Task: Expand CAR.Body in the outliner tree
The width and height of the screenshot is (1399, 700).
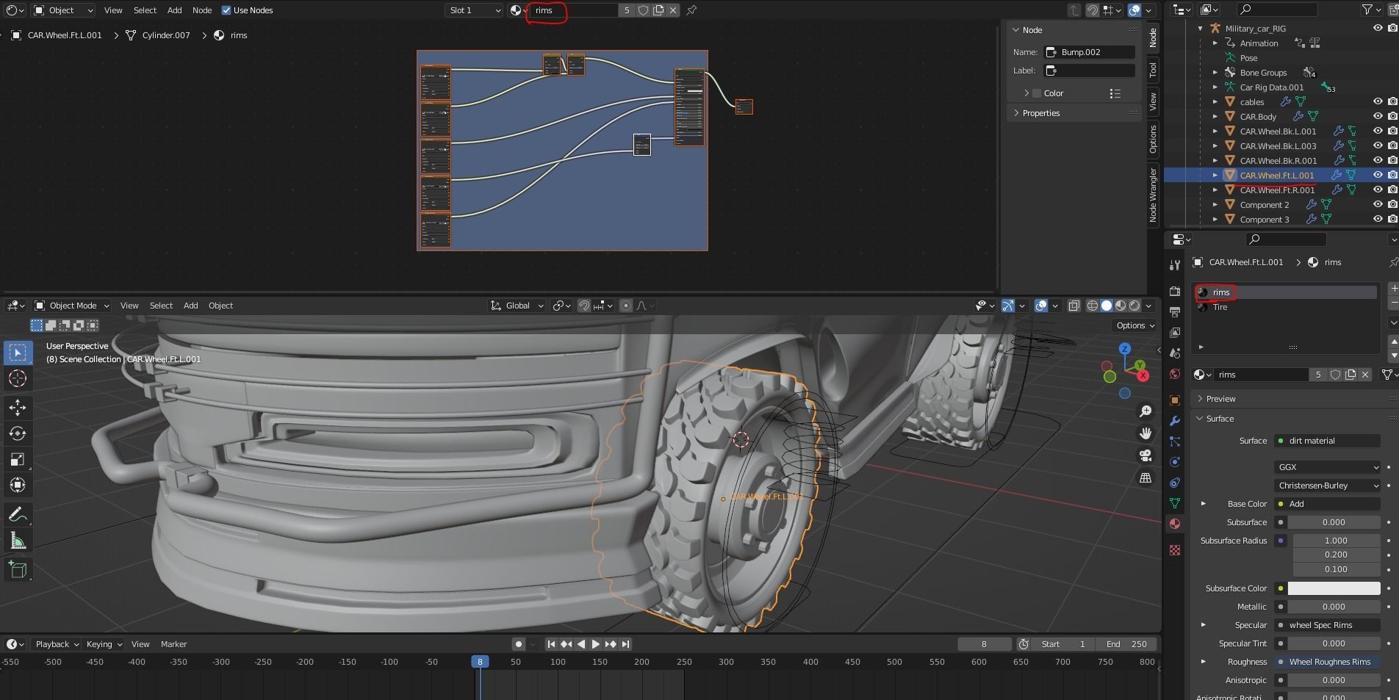Action: 1215,116
